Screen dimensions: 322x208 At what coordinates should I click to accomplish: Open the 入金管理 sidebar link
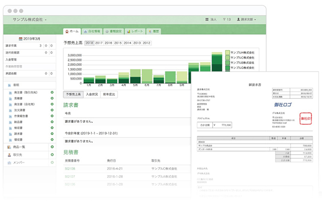point(12,59)
